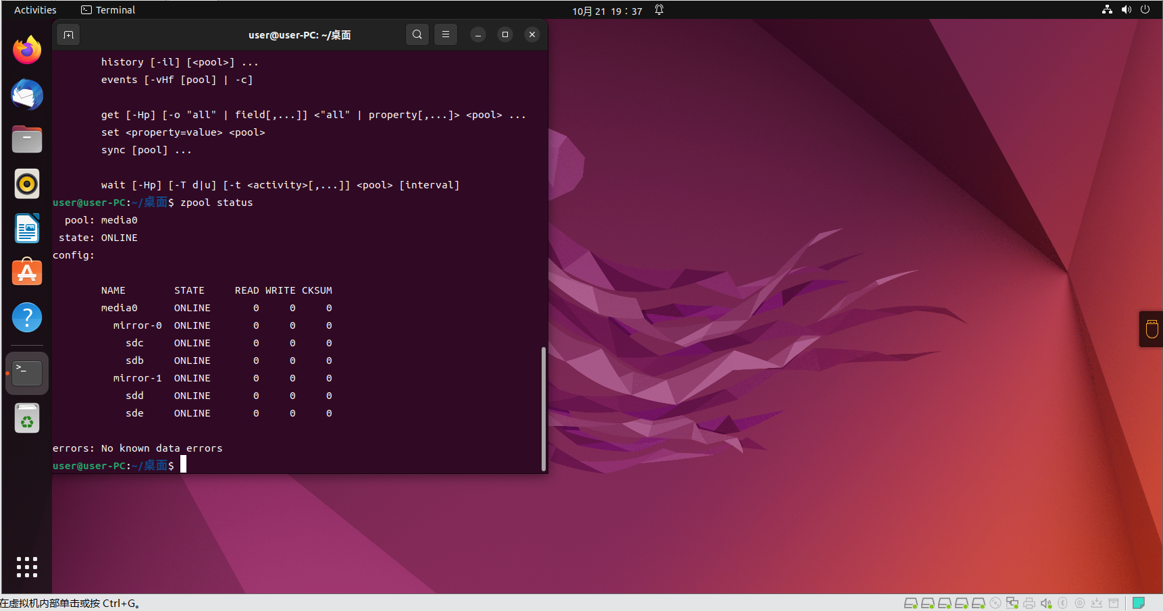This screenshot has height=611, width=1163.
Task: Click the printer status icon
Action: point(1029,603)
